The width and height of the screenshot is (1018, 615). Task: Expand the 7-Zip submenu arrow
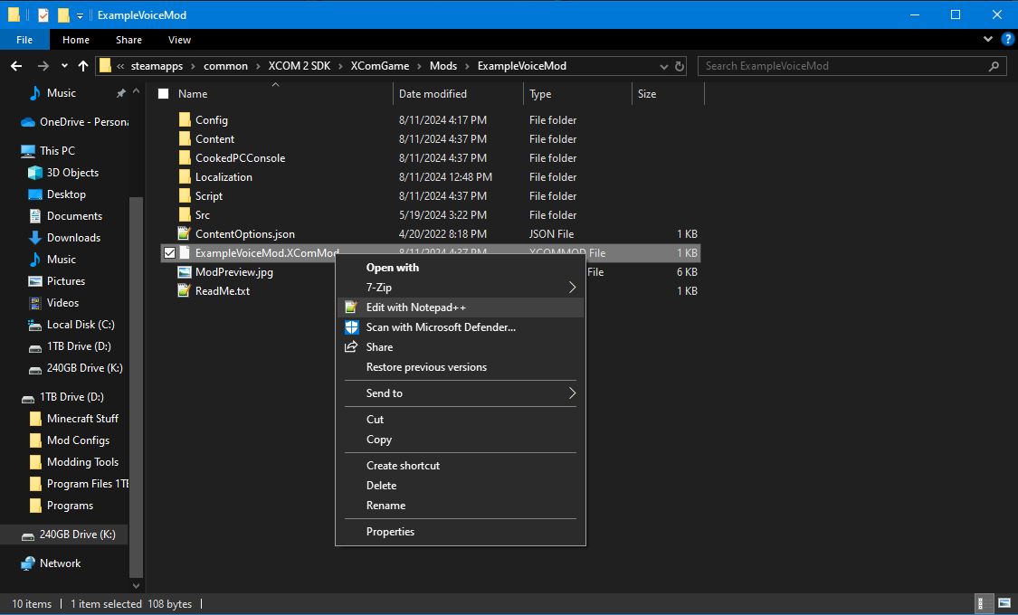pyautogui.click(x=572, y=288)
